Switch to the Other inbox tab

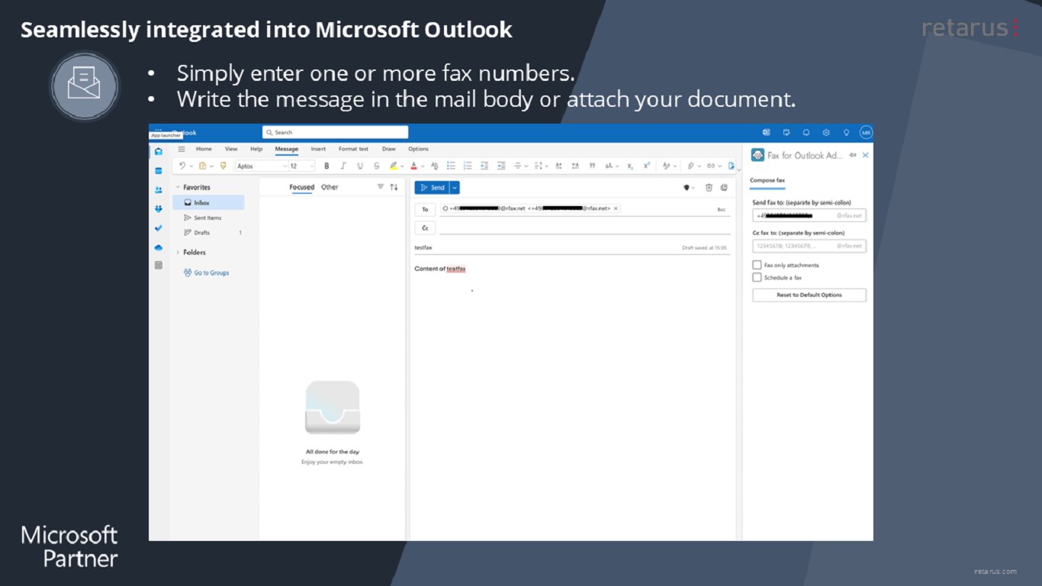[x=330, y=187]
